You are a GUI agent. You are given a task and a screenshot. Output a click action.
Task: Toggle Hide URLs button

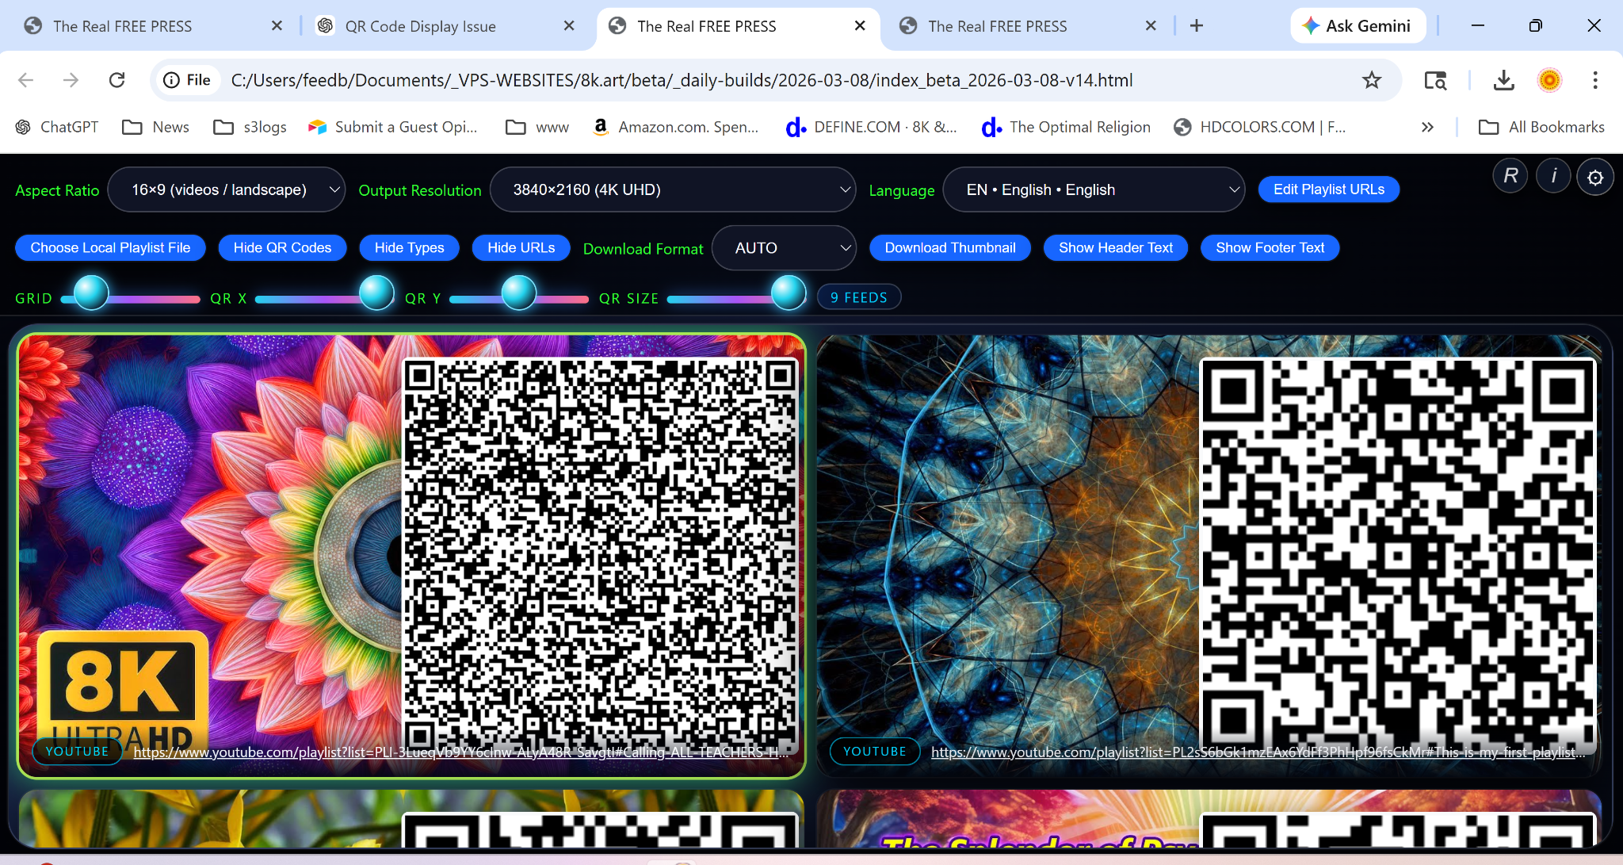(521, 247)
